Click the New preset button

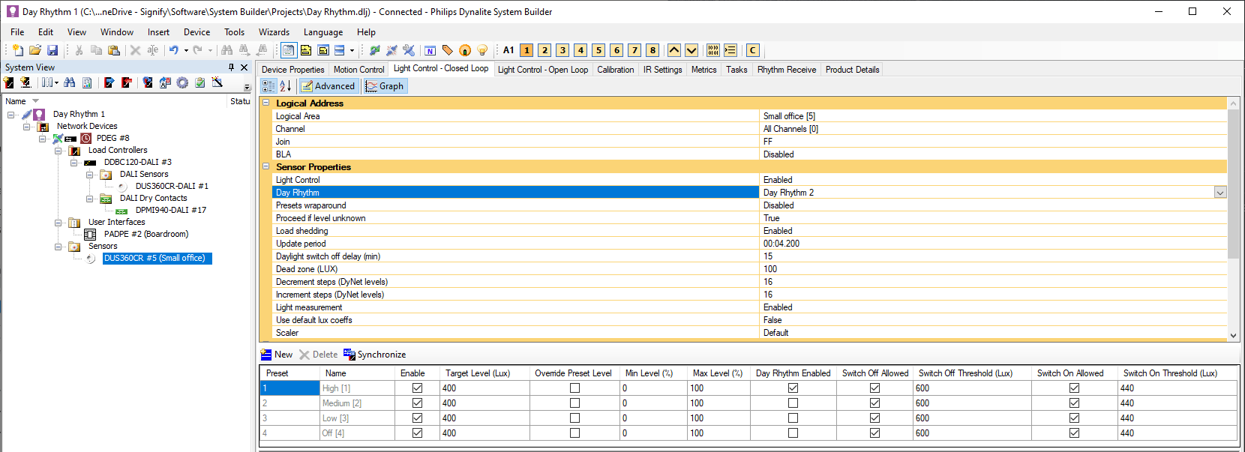pos(276,355)
